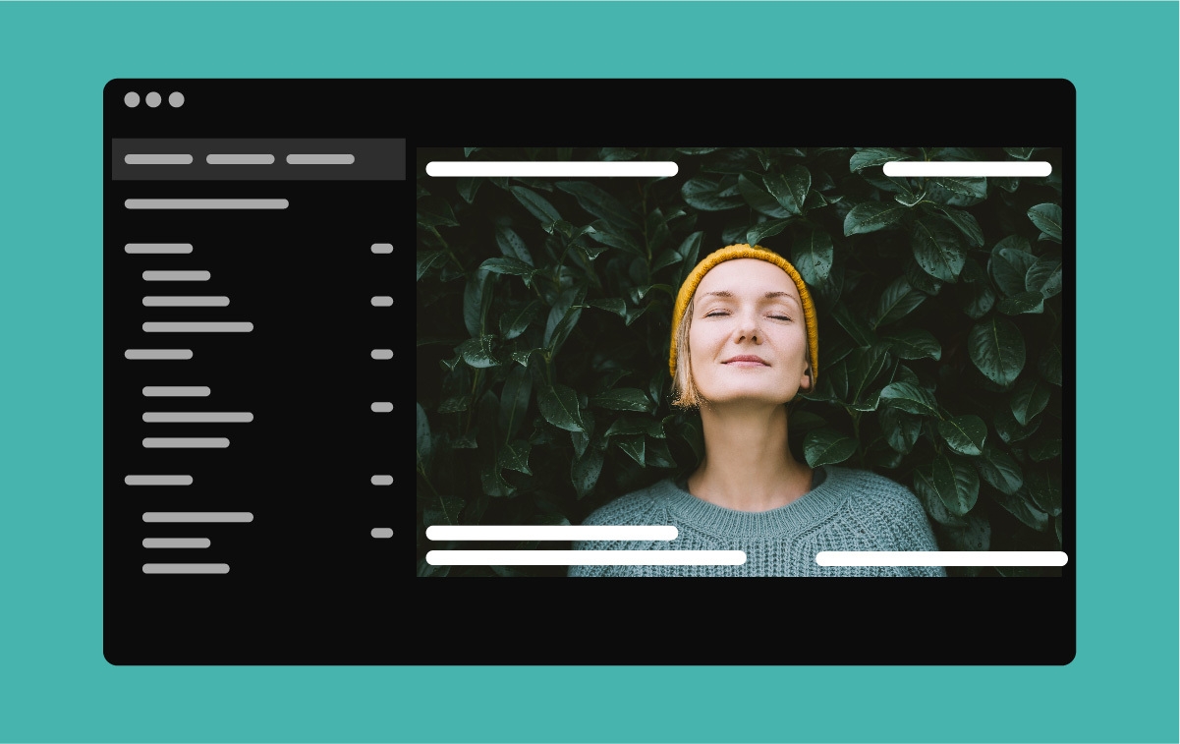Click the last of the three window dots
Viewport: 1180px width, 744px height.
click(177, 99)
